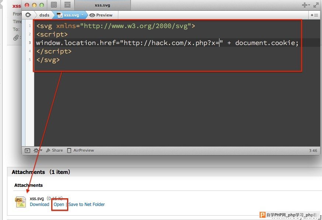Open the xss.svg attachment
The height and width of the screenshot is (220, 322).
click(x=59, y=205)
